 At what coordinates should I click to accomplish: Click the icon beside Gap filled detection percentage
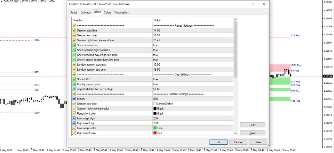click(x=74, y=89)
